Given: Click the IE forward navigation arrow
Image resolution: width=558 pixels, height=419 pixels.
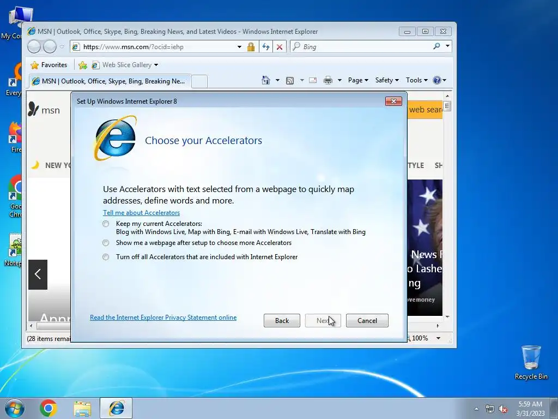Looking at the screenshot, I should coord(50,46).
